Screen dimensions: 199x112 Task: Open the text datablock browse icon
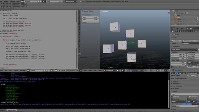click(29, 71)
